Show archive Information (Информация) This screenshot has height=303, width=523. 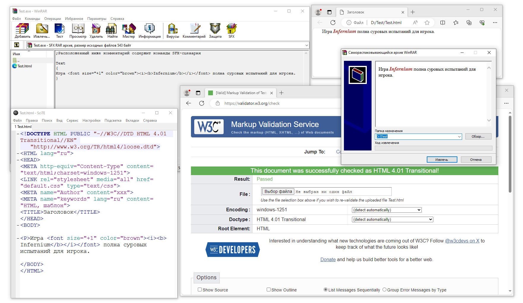click(150, 31)
